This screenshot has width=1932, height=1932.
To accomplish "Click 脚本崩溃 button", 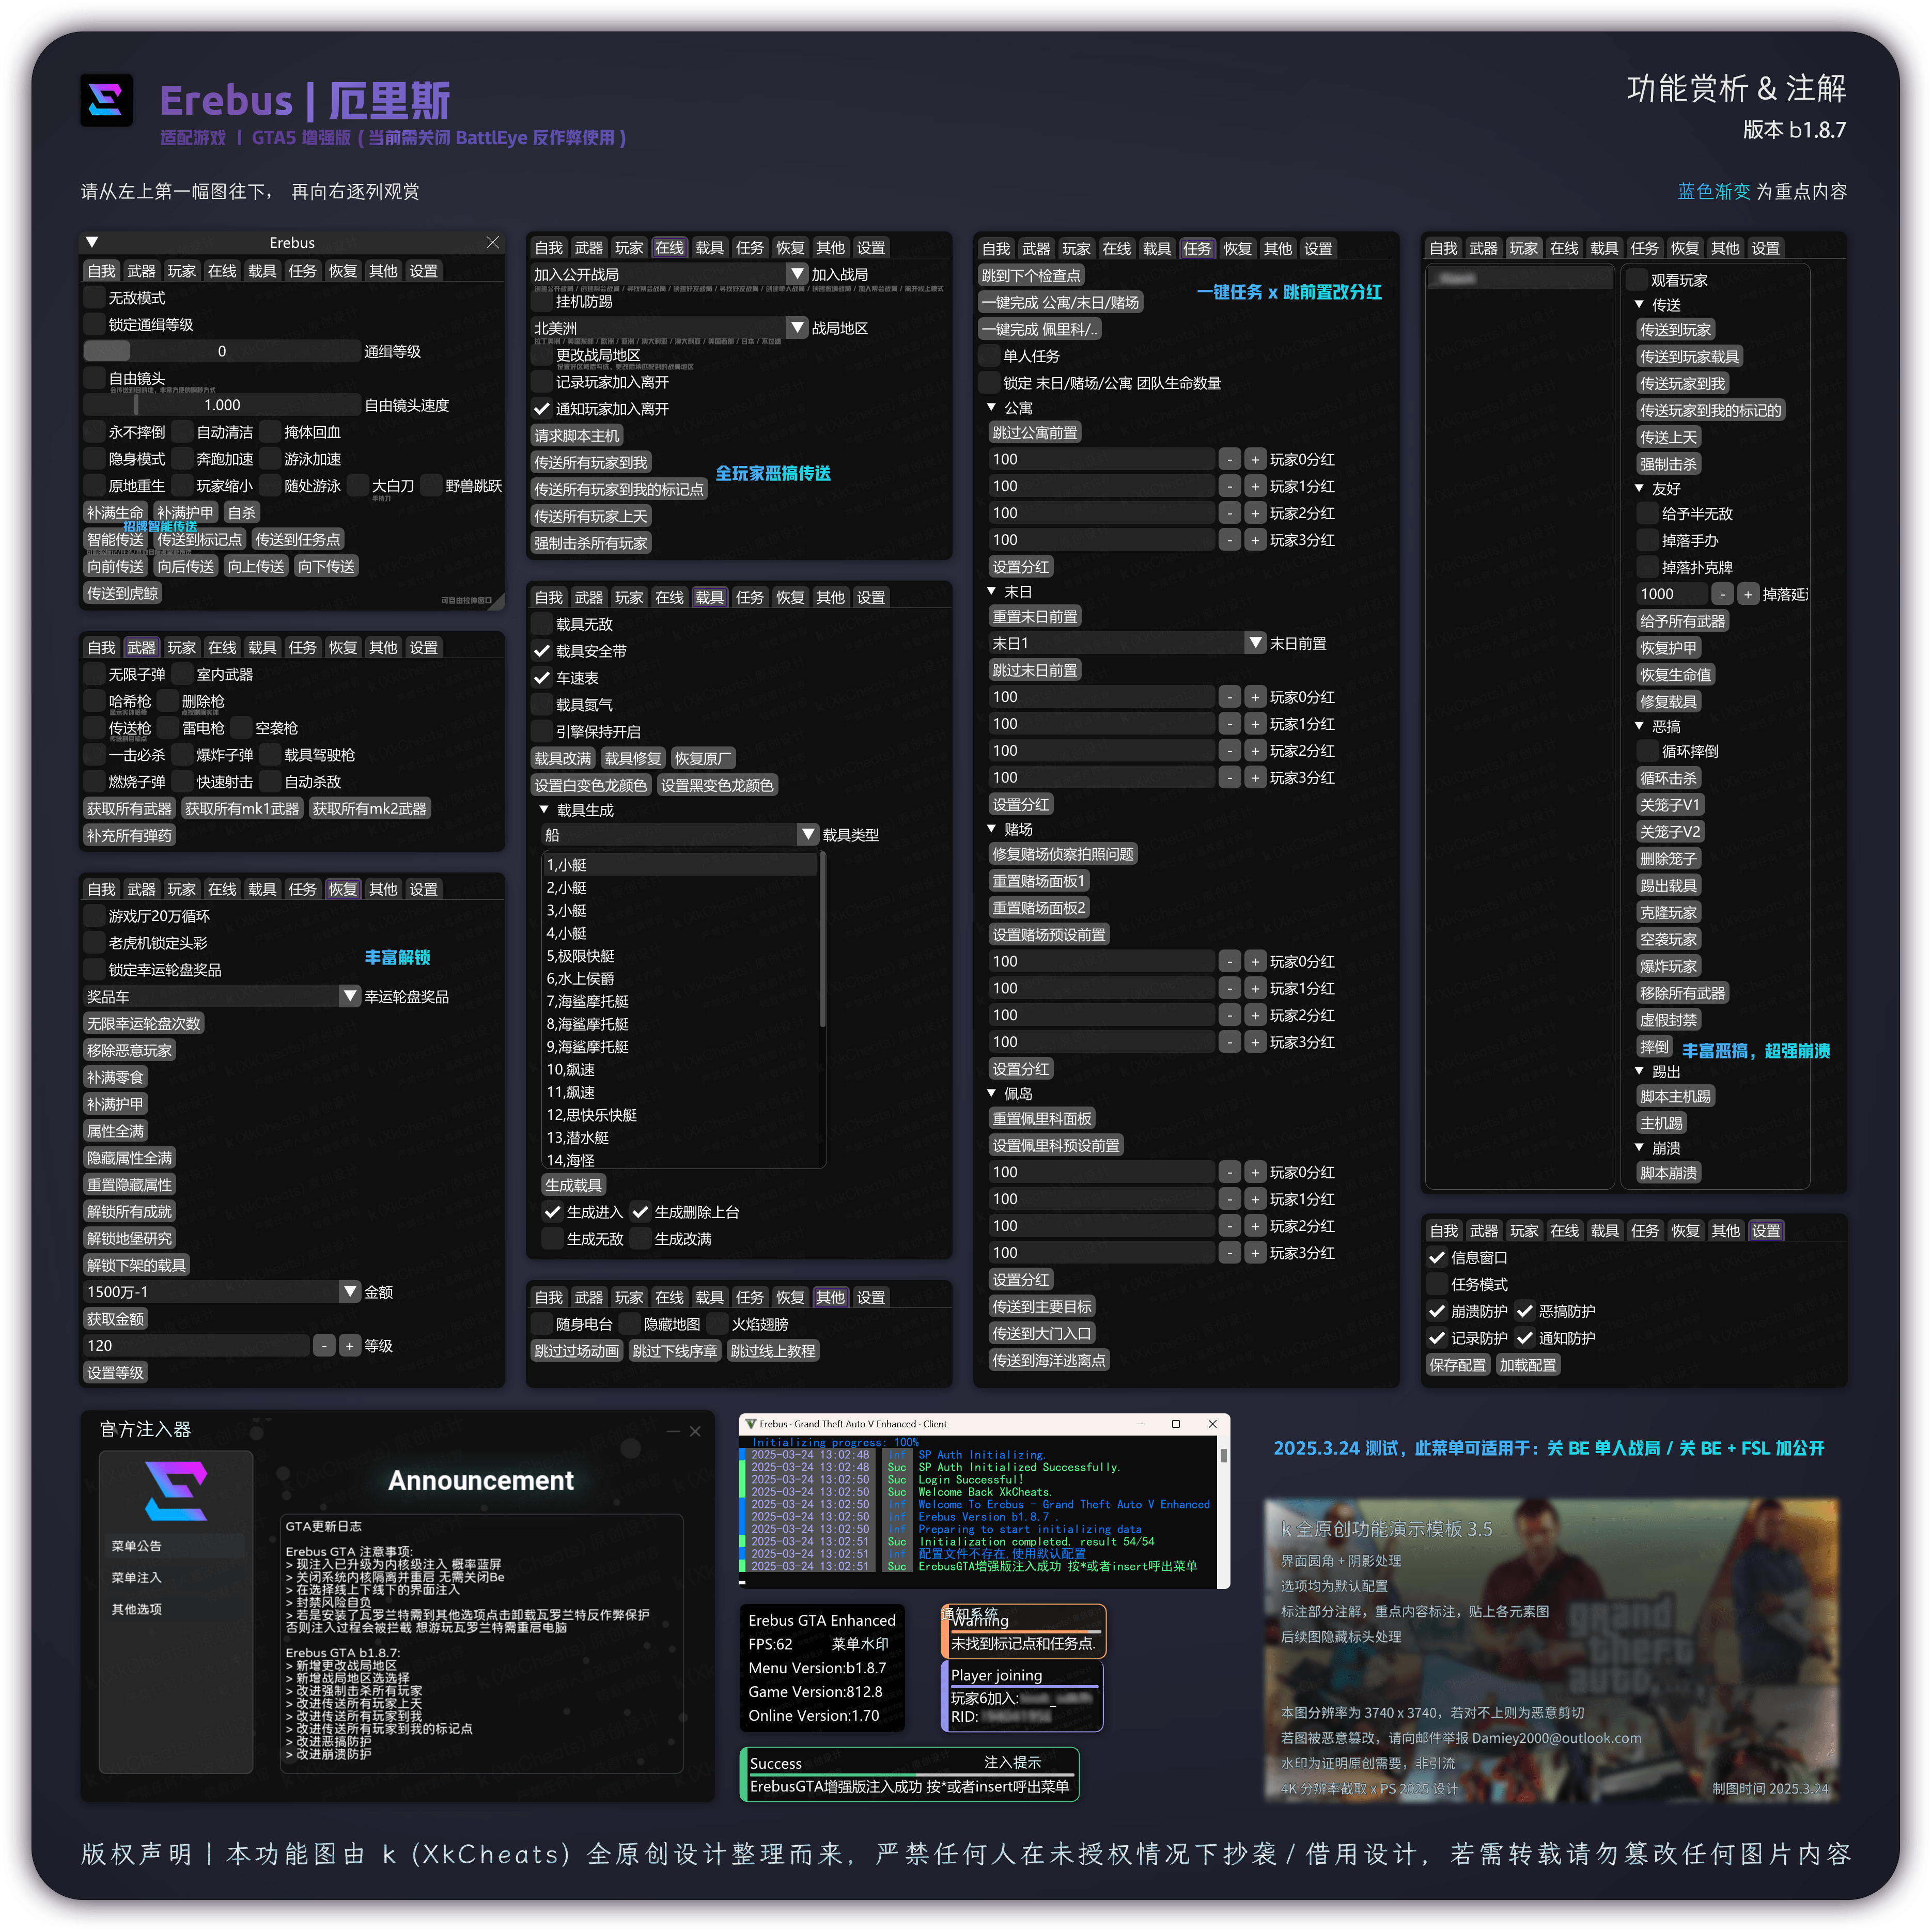I will pyautogui.click(x=1668, y=1173).
